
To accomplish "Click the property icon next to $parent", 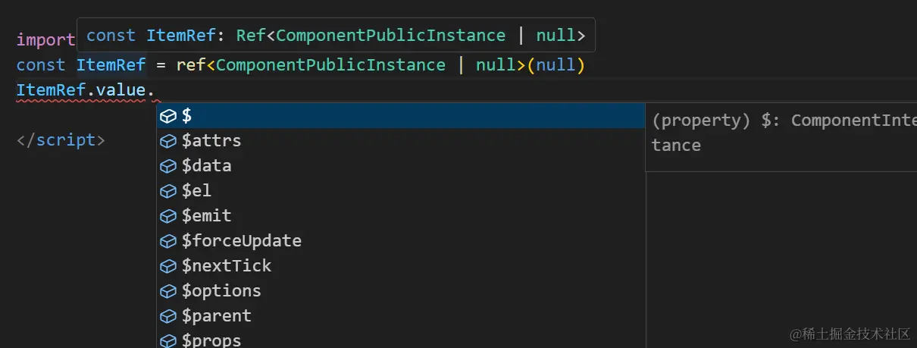I will pos(168,316).
